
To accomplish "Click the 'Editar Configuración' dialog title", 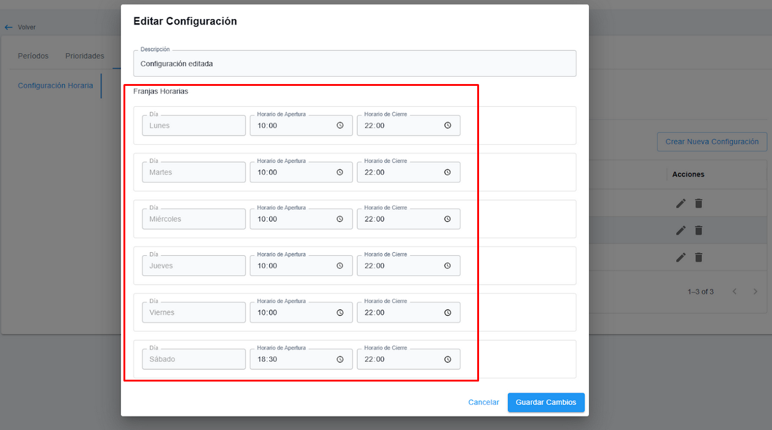I will (185, 21).
